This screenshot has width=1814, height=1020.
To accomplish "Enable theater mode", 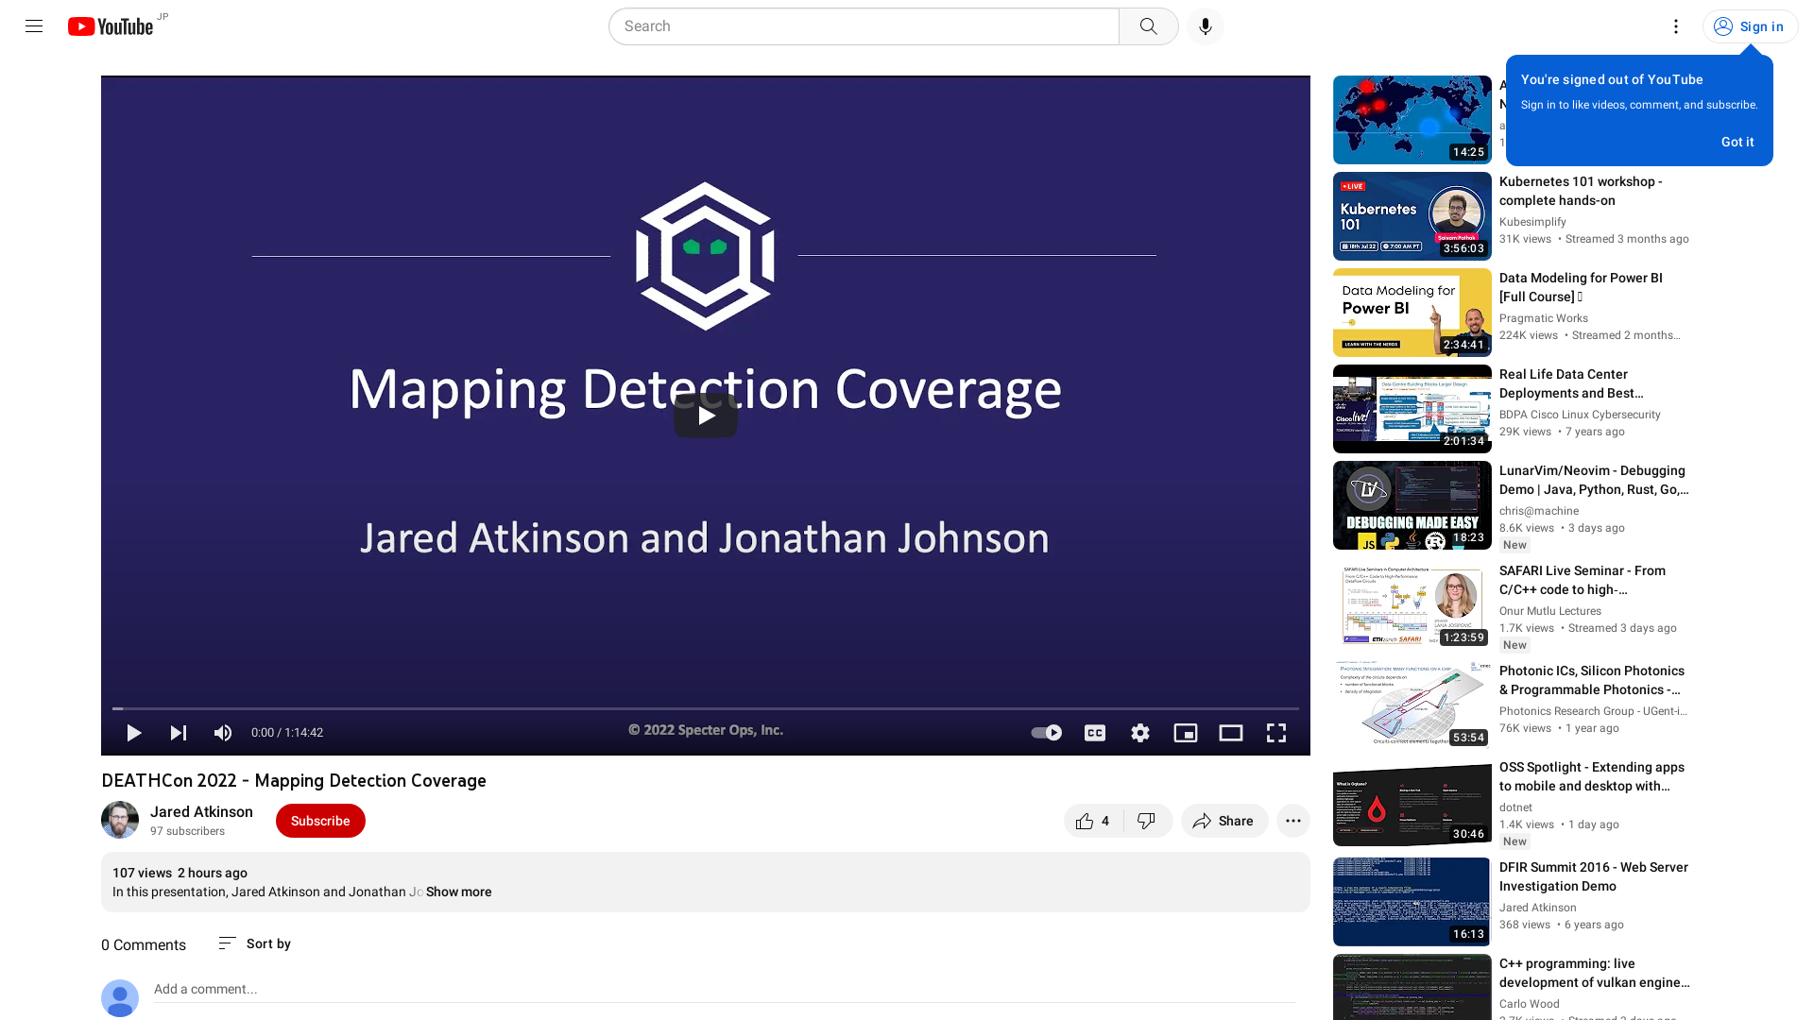I will 1230,732.
